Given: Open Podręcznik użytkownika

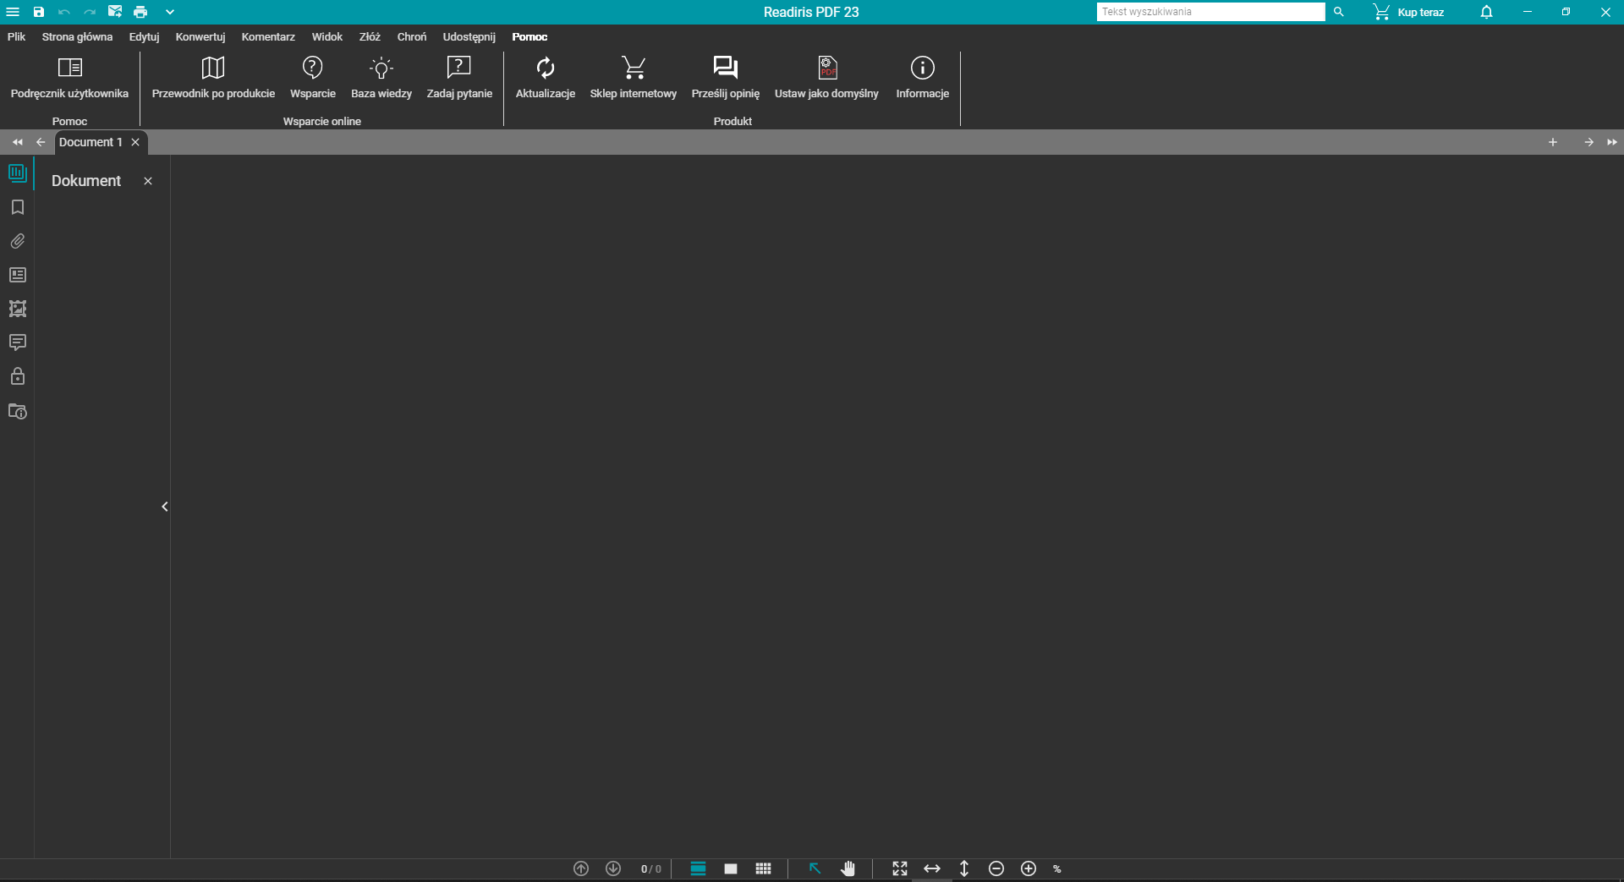Looking at the screenshot, I should (69, 78).
